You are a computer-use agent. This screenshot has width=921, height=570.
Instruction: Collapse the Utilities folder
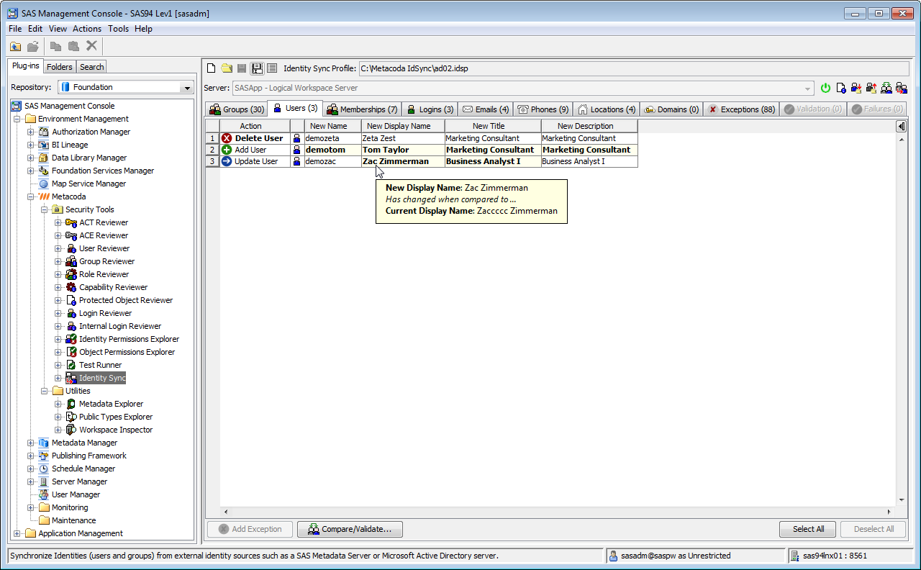click(x=44, y=391)
